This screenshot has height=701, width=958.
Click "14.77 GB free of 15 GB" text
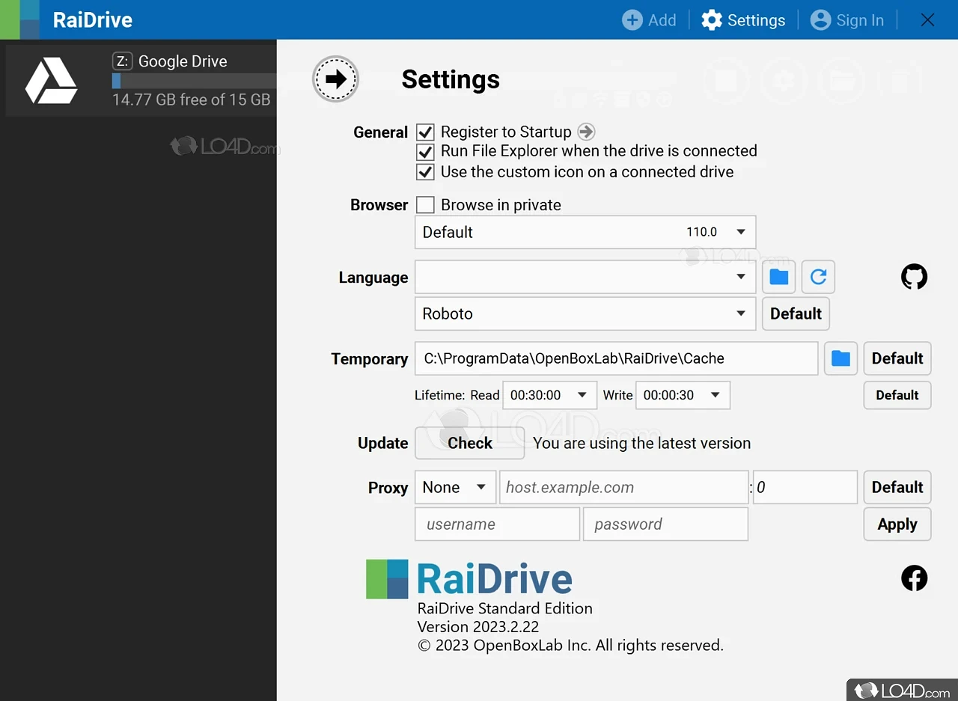192,100
